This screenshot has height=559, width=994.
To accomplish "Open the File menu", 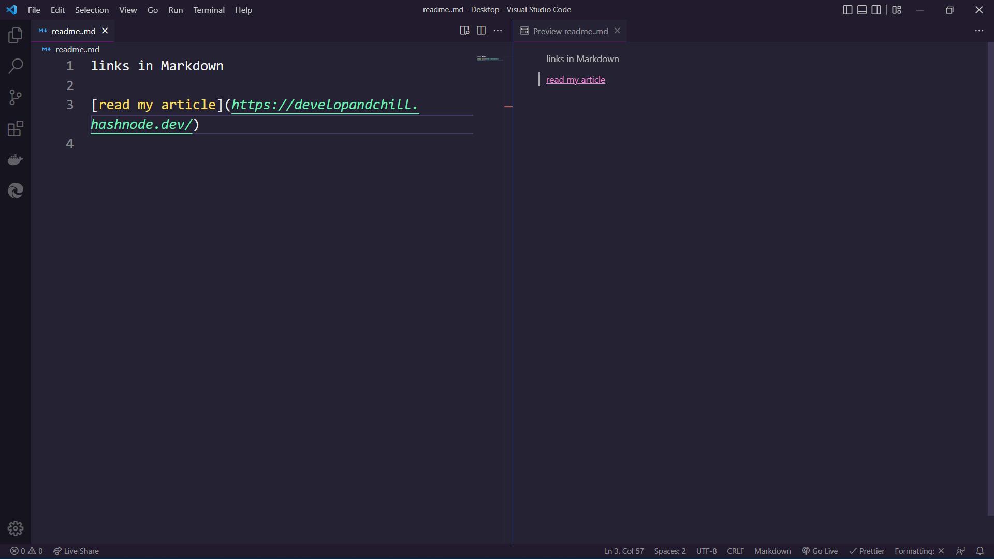I will click(x=34, y=10).
